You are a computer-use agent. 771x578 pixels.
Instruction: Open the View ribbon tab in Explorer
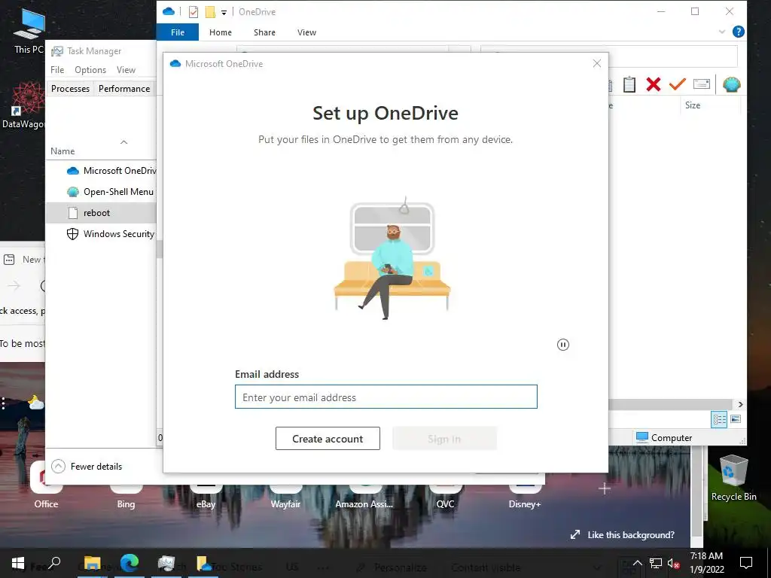coord(307,32)
